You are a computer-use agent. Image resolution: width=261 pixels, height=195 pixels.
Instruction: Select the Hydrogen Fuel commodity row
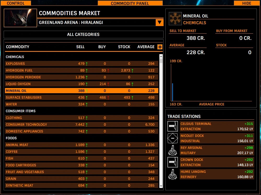click(x=78, y=70)
